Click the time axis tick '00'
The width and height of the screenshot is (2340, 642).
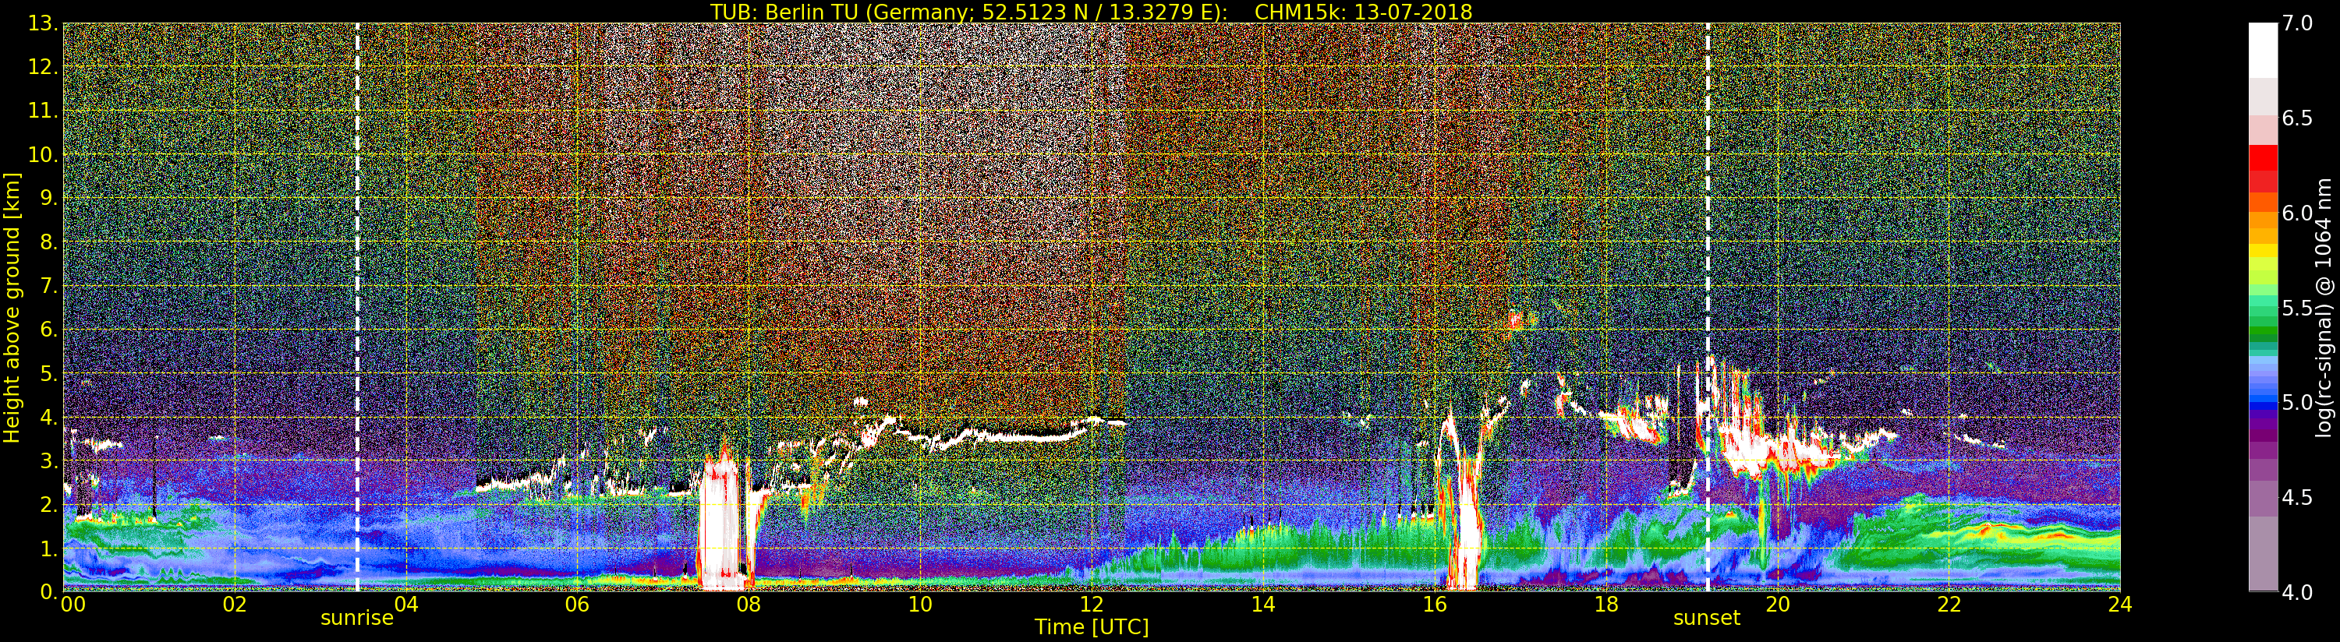(73, 605)
